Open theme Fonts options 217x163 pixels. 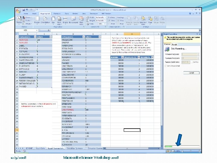coord(27,21)
